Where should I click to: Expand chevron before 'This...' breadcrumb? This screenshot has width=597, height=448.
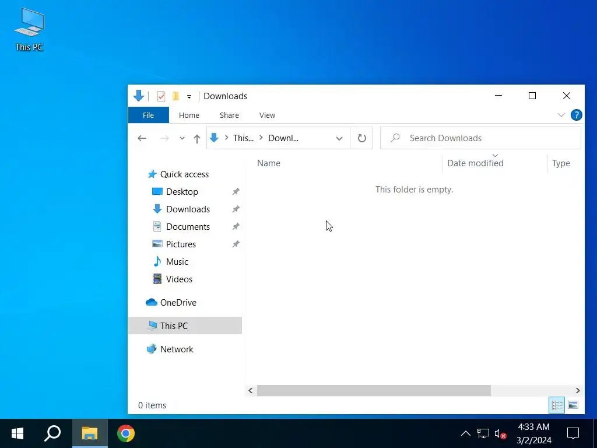[x=227, y=138]
